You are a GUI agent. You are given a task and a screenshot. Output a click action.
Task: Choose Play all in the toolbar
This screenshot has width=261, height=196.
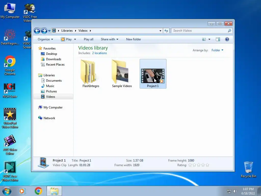coord(88,39)
